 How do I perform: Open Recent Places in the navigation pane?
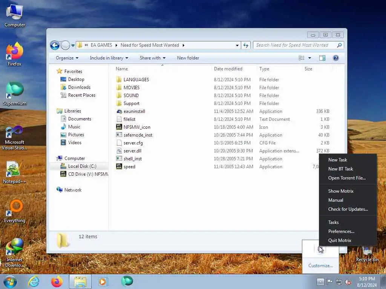pyautogui.click(x=81, y=95)
